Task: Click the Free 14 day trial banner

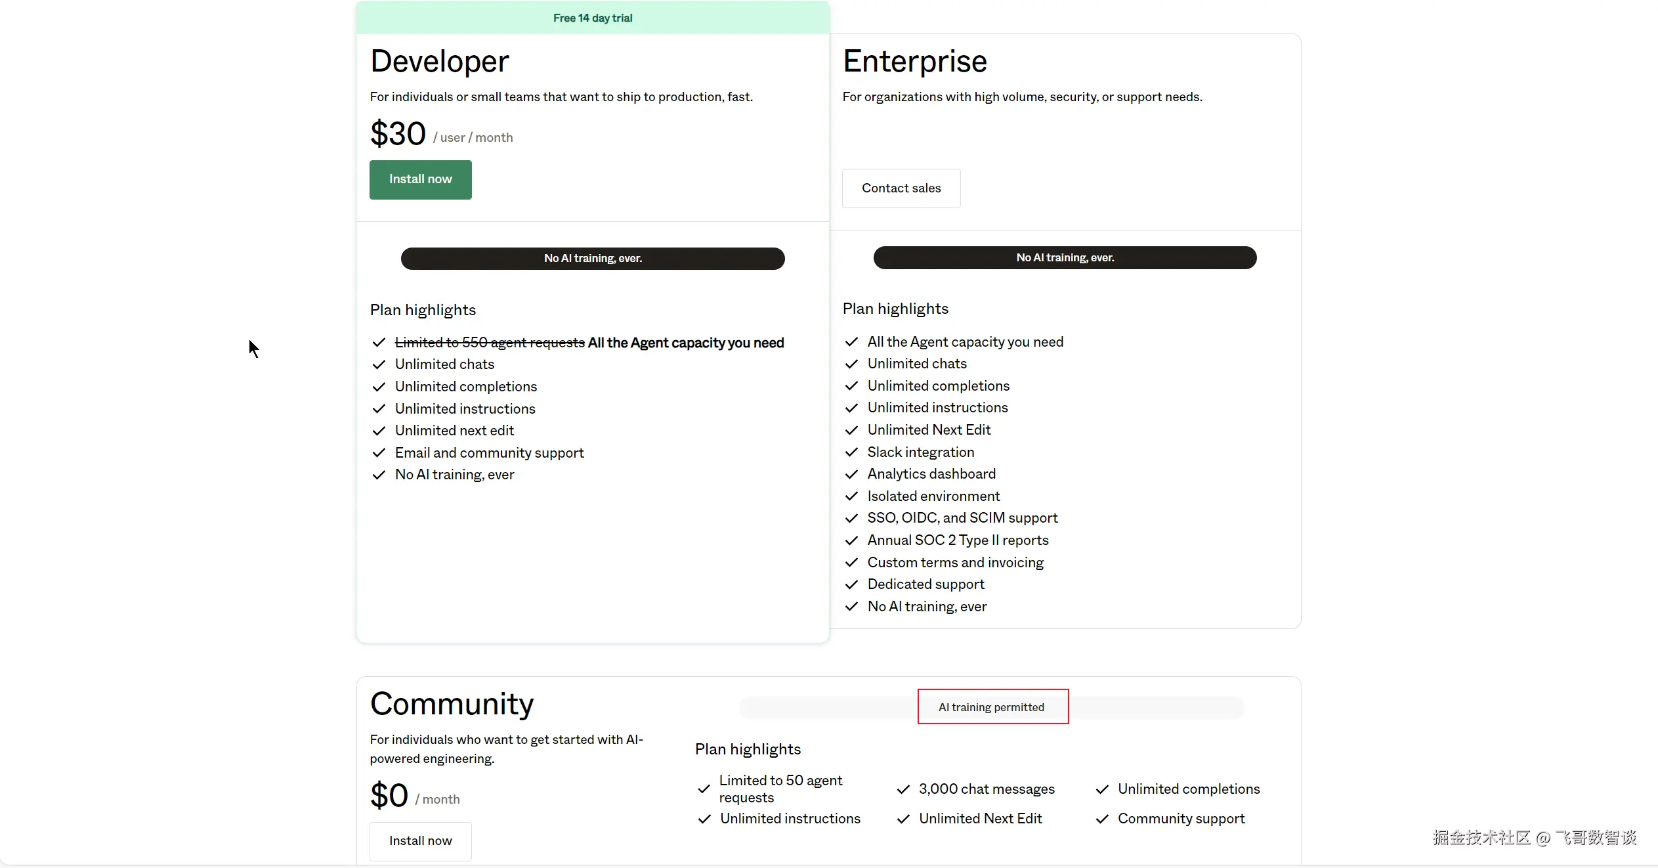Action: click(592, 18)
